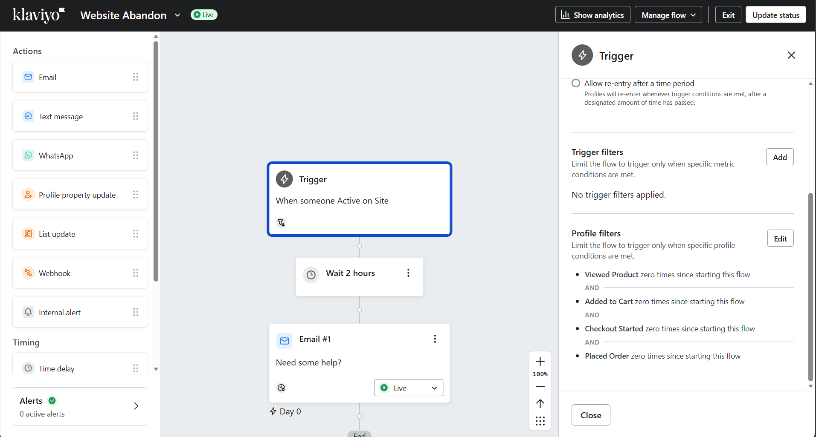Click the List update action icon
The image size is (816, 437).
tap(28, 233)
